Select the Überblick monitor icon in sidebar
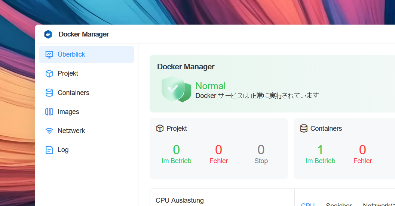 49,54
